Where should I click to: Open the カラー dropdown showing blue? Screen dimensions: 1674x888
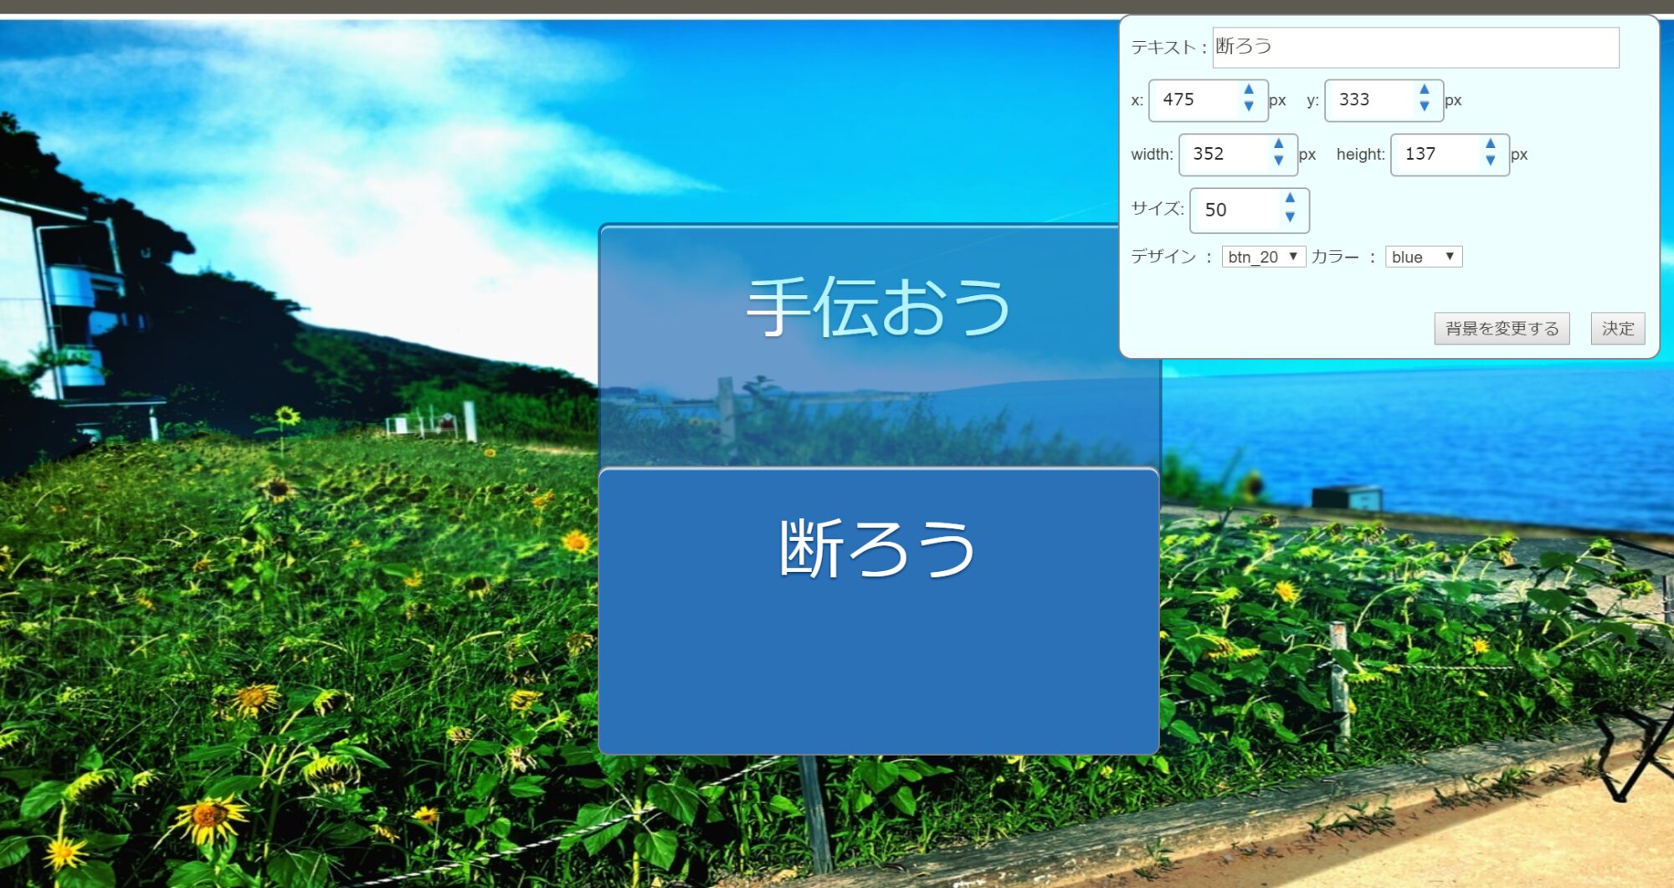tap(1424, 257)
